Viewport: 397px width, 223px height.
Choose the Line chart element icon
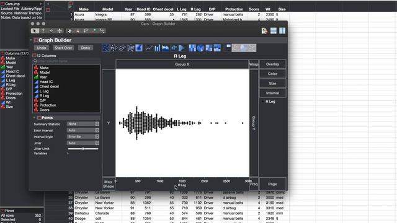(149, 48)
